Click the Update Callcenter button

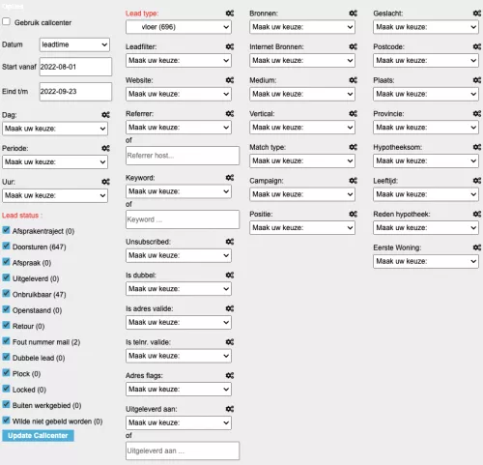tap(38, 436)
